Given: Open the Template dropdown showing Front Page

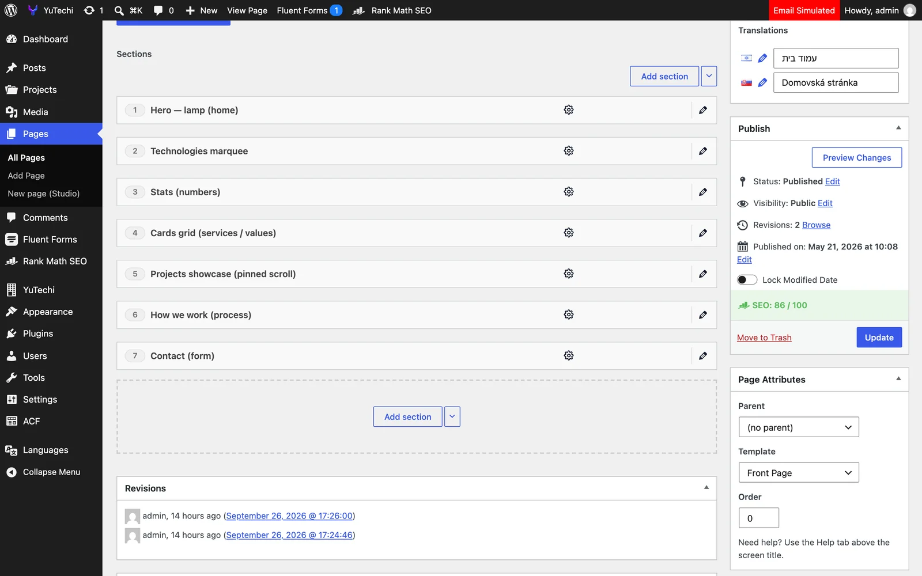Looking at the screenshot, I should 799,473.
